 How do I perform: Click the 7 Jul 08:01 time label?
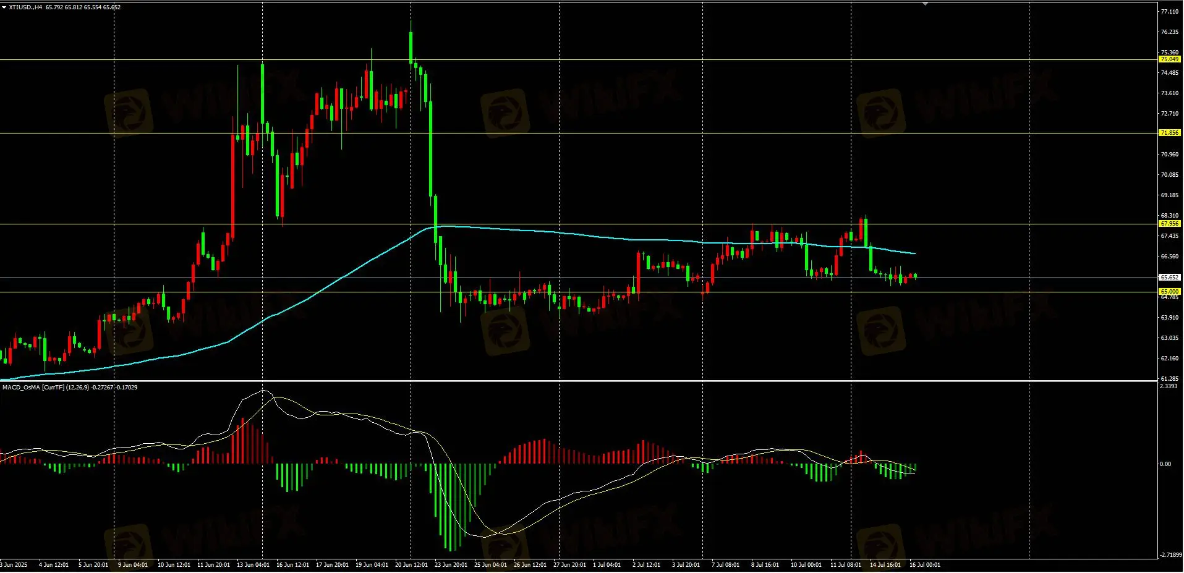[x=725, y=565]
